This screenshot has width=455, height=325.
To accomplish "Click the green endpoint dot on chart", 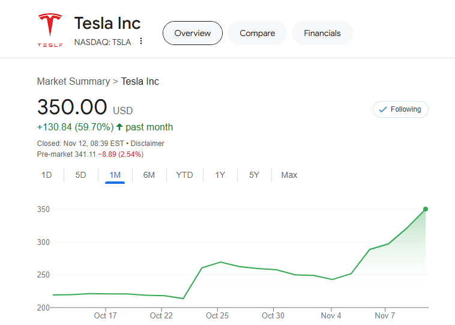I will pos(426,209).
